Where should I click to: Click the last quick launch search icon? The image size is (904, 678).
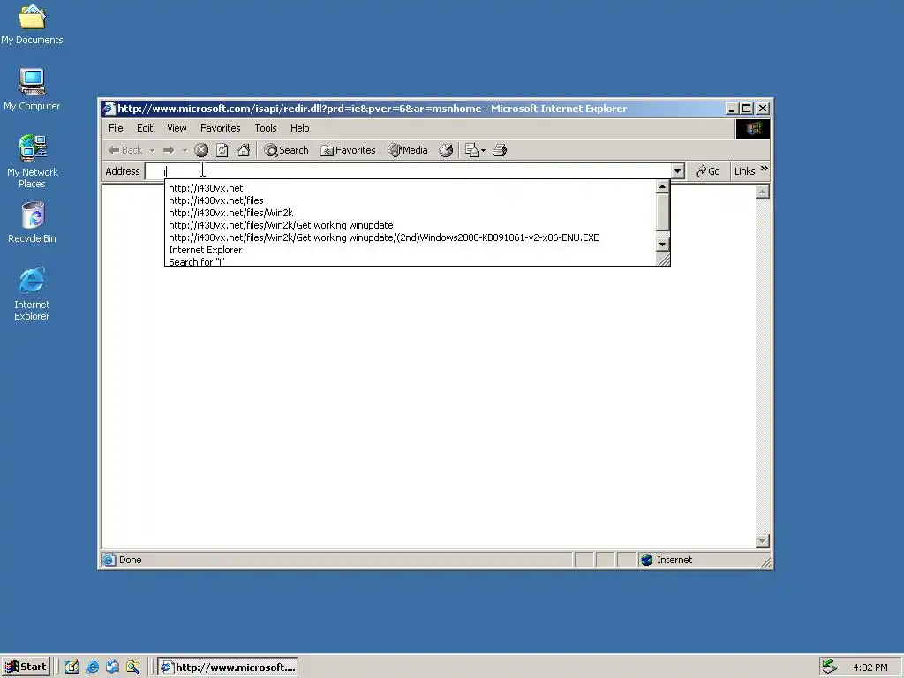132,667
